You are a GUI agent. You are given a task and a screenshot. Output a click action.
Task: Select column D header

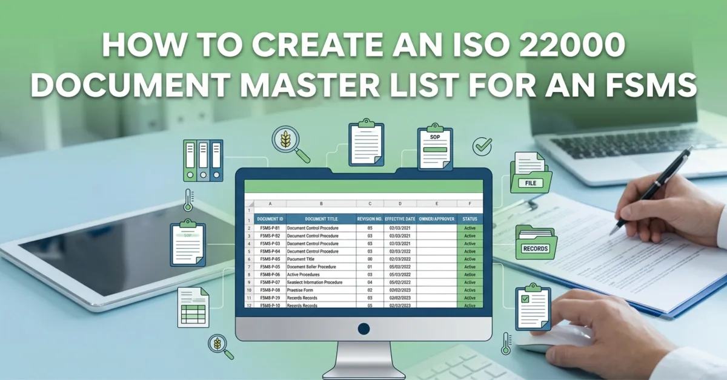click(x=400, y=204)
